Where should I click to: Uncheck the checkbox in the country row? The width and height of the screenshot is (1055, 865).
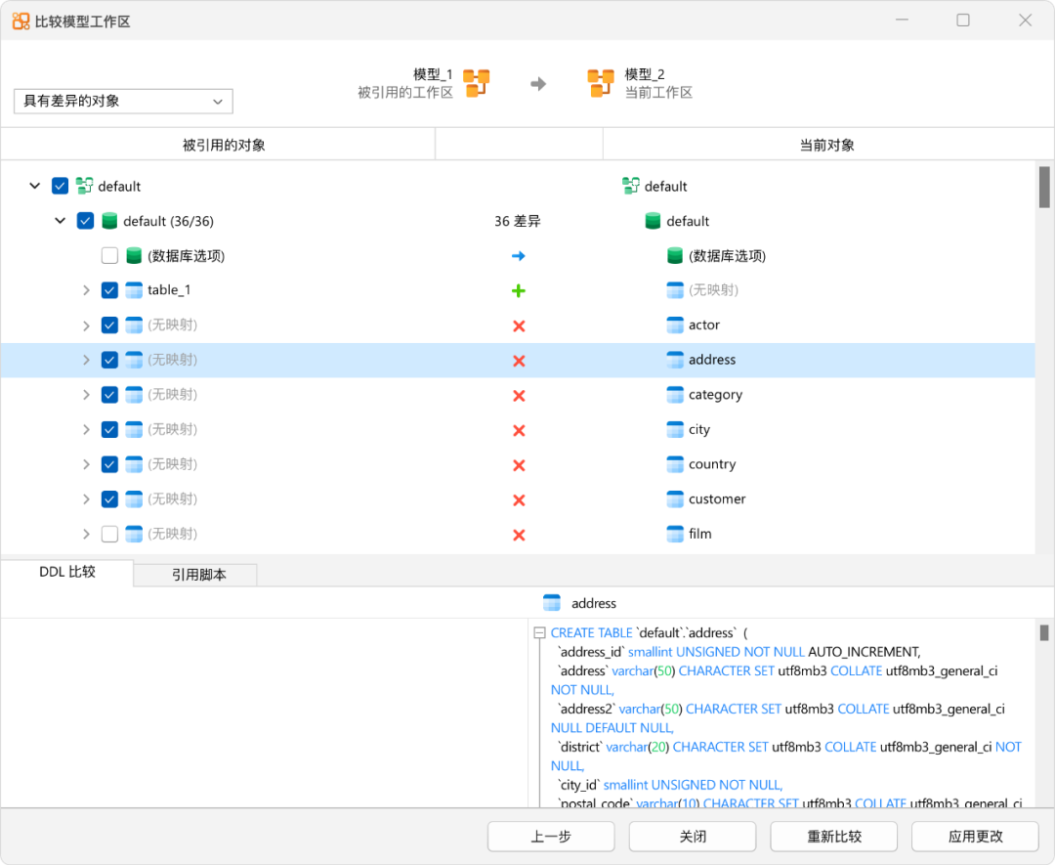coord(109,464)
